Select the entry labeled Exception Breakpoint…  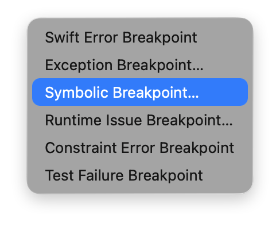click(140, 65)
